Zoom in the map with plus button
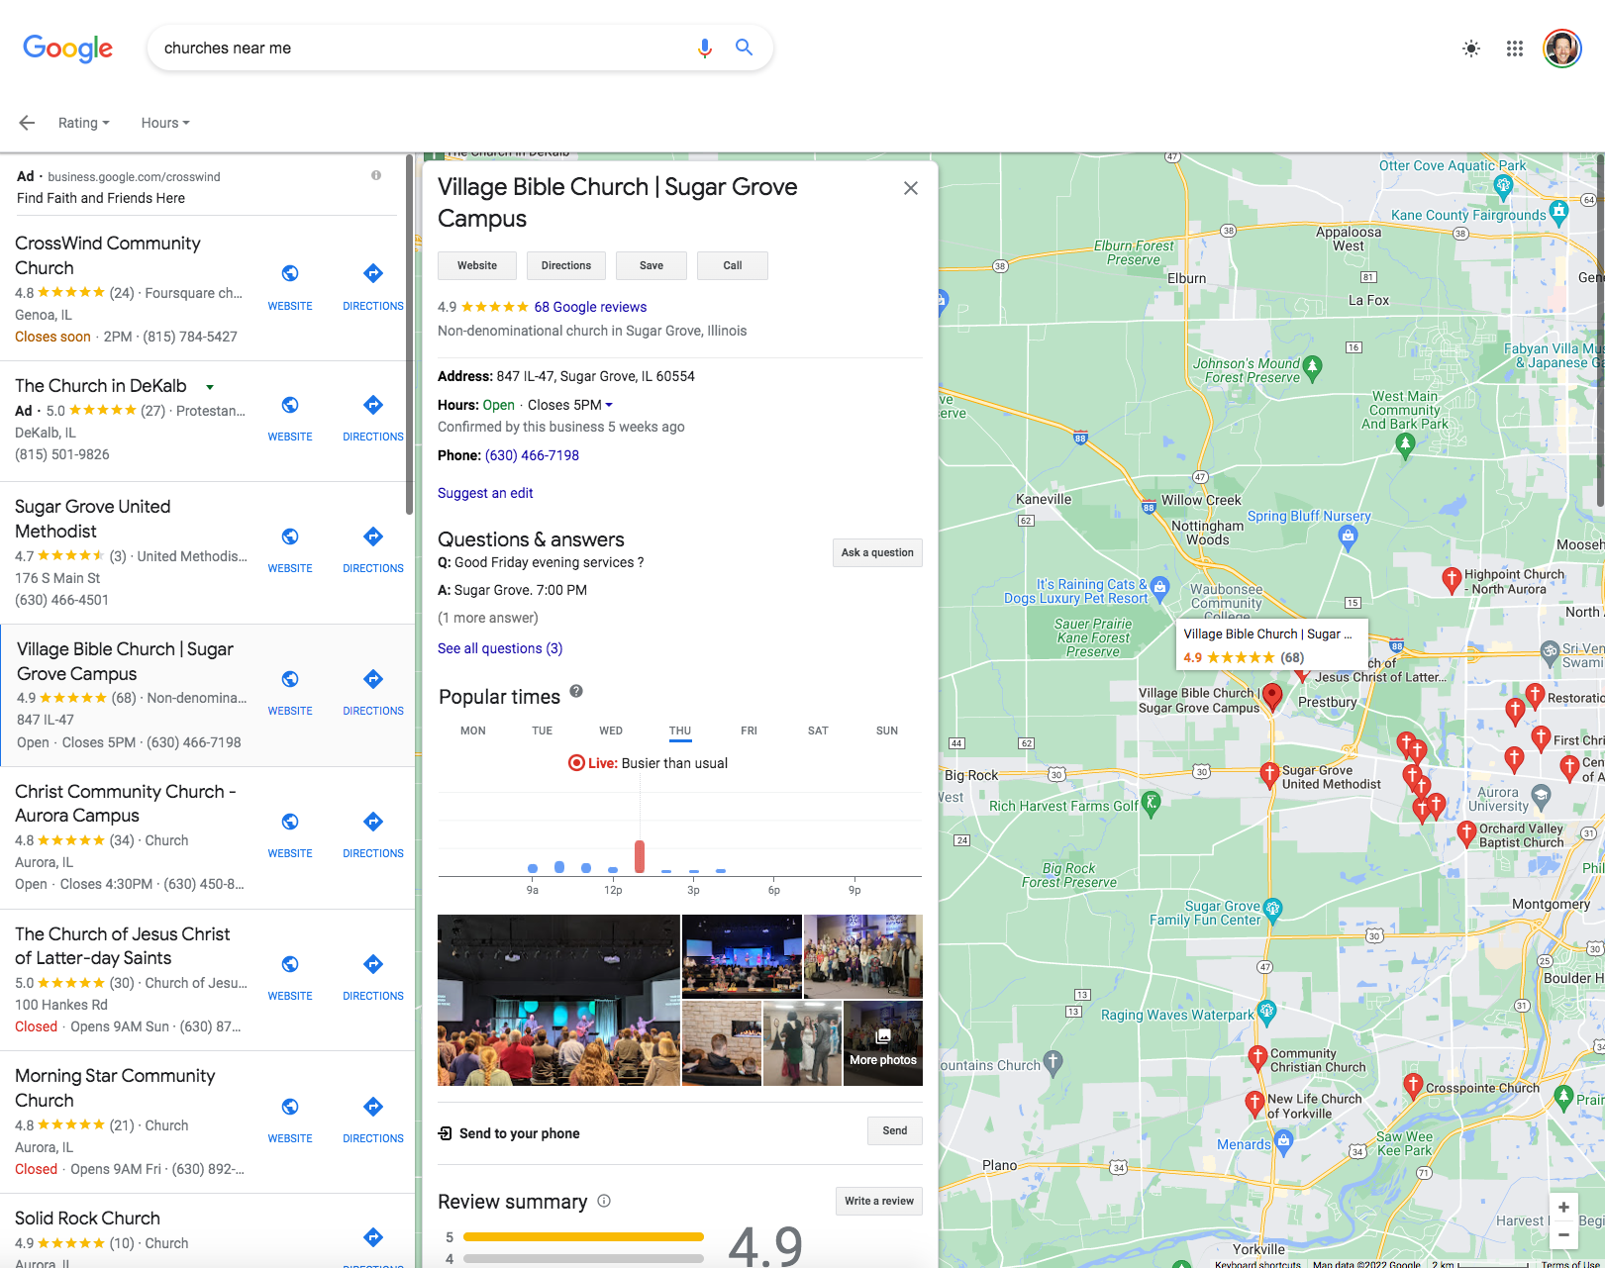 pyautogui.click(x=1563, y=1207)
